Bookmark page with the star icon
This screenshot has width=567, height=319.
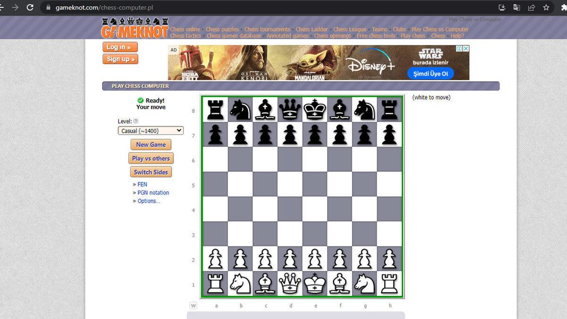coord(546,8)
